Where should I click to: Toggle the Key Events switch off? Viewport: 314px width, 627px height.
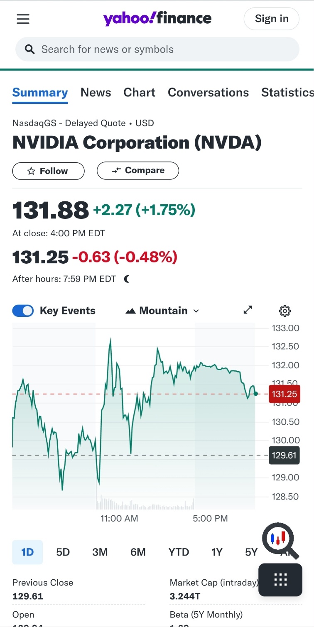click(x=23, y=311)
